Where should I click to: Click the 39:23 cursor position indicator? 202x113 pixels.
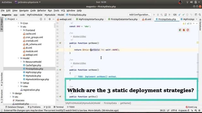(x=162, y=110)
